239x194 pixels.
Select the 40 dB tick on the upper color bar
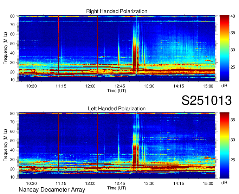click(x=233, y=16)
